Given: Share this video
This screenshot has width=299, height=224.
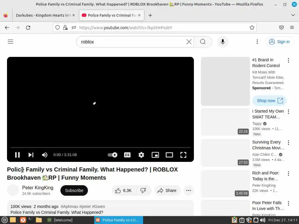Looking at the screenshot, I should click(x=167, y=190).
